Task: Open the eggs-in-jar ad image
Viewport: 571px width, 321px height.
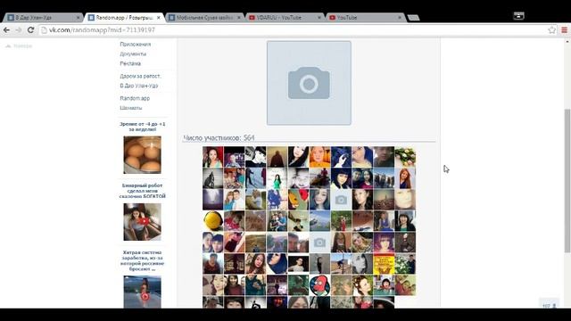Action: pos(142,154)
